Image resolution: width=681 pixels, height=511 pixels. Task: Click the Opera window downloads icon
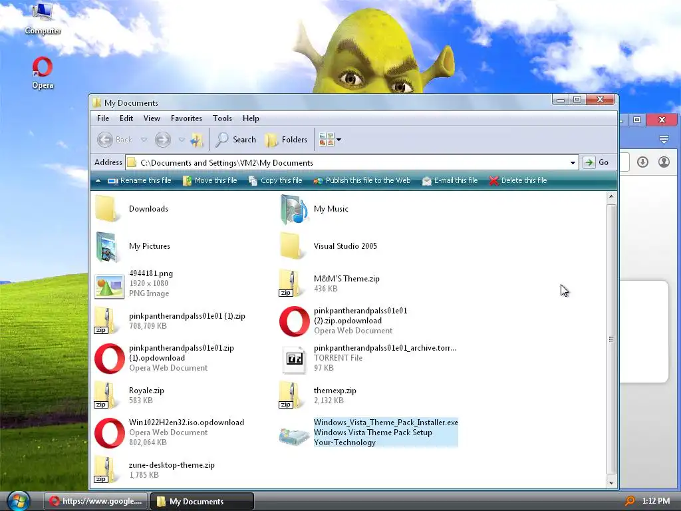pyautogui.click(x=643, y=162)
